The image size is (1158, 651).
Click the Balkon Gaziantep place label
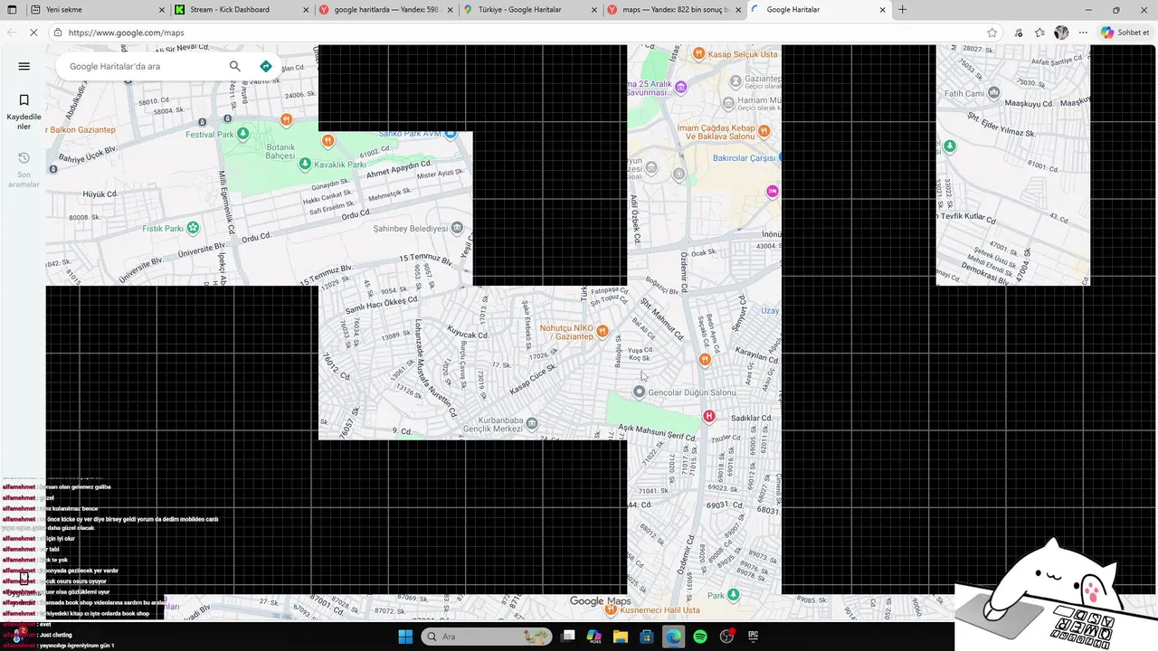coord(82,130)
